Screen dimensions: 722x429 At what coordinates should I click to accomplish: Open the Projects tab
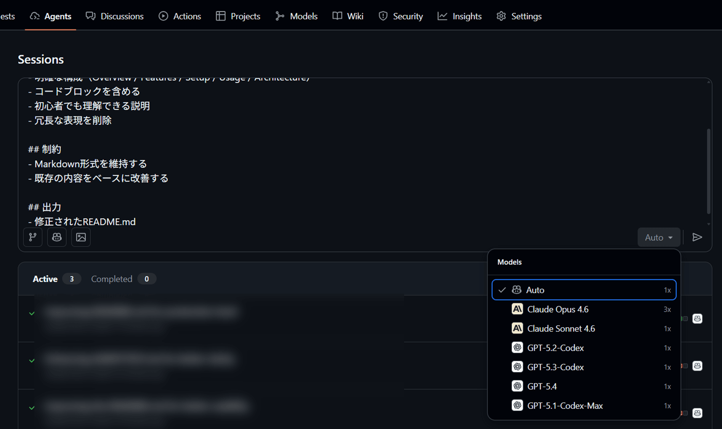(x=238, y=16)
